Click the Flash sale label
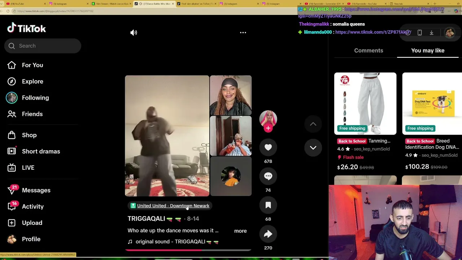Screen dimensions: 462x260 (x=350, y=157)
